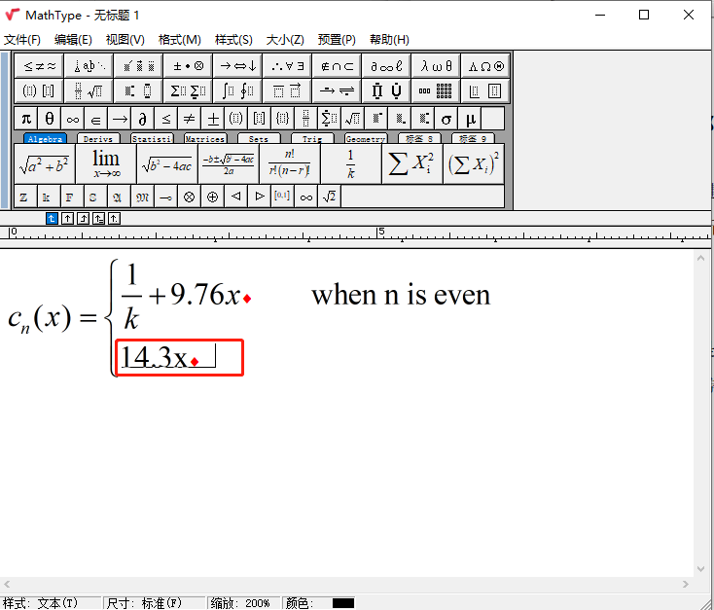Select the right-justified tab stop button
Viewport: 714px width, 610px height.
click(83, 219)
